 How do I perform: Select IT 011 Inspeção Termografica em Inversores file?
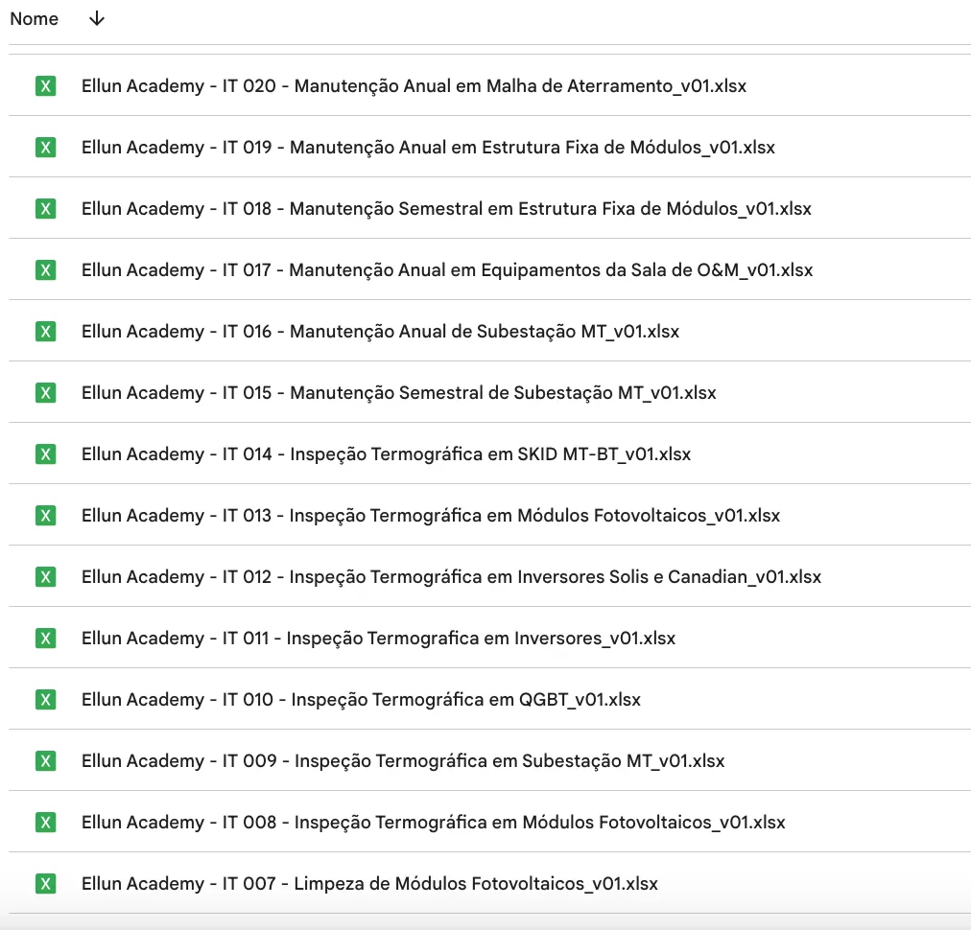(378, 639)
